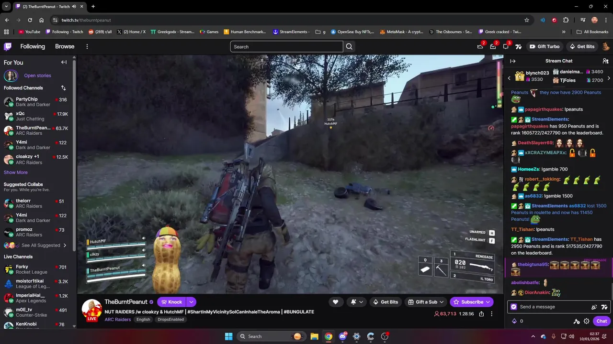Sort followed channels with the arrows icon
613x344 pixels.
63,88
